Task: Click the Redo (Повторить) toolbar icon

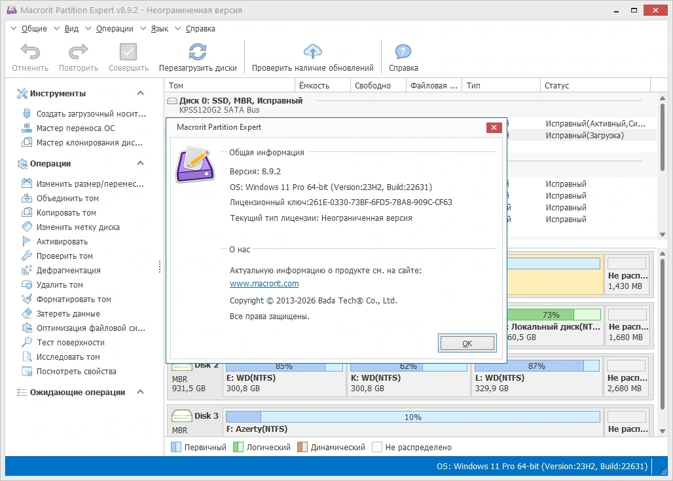Action: point(78,52)
